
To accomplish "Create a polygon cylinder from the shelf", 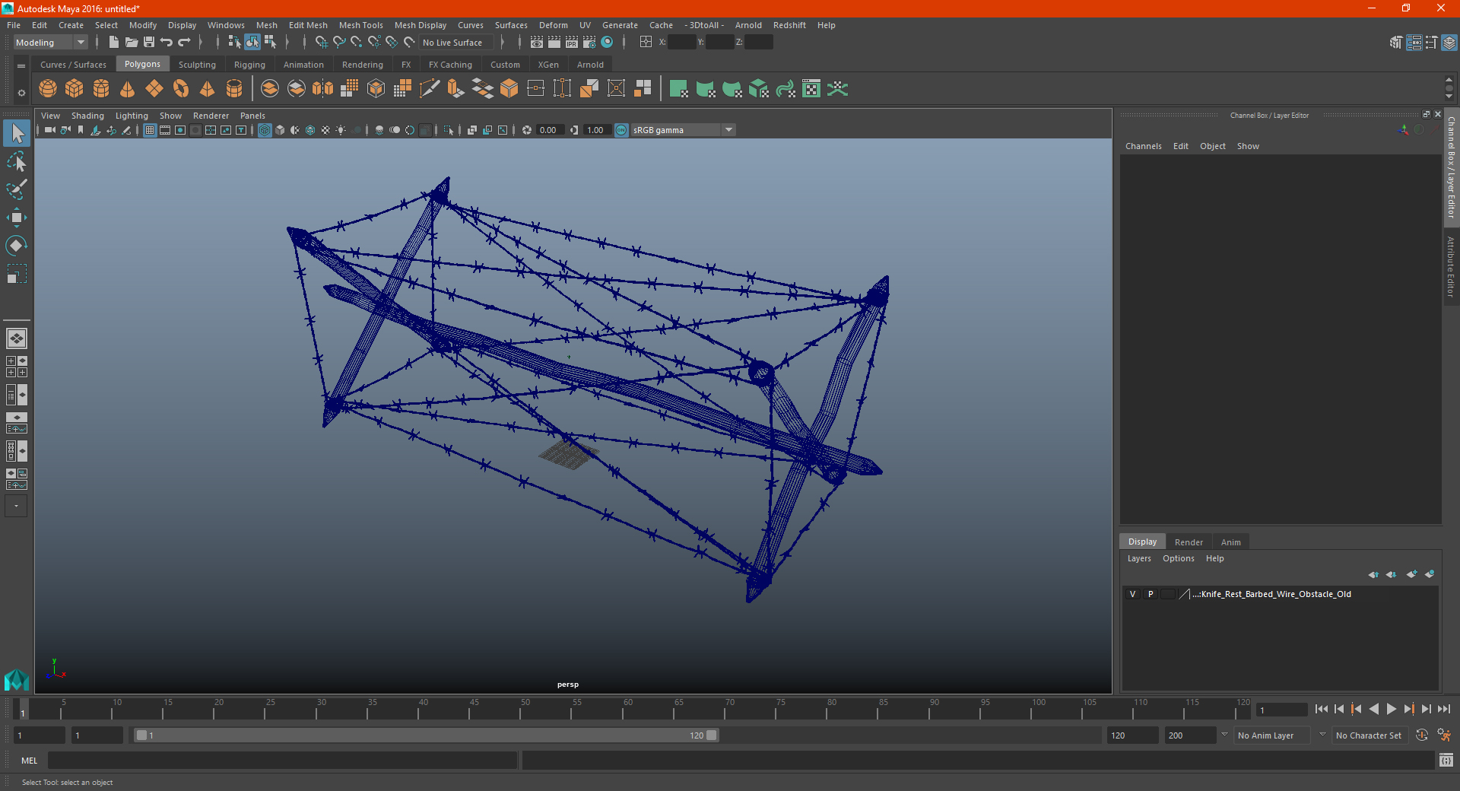I will [101, 89].
